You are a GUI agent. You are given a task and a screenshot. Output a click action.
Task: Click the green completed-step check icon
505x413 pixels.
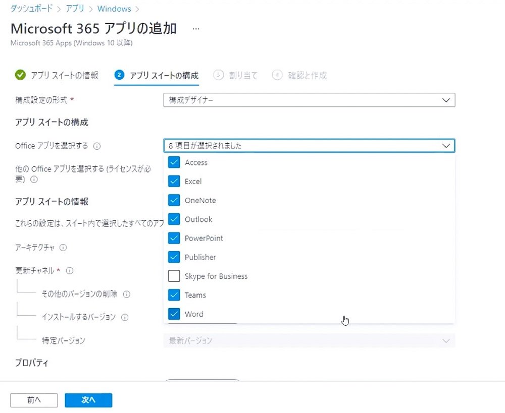20,75
